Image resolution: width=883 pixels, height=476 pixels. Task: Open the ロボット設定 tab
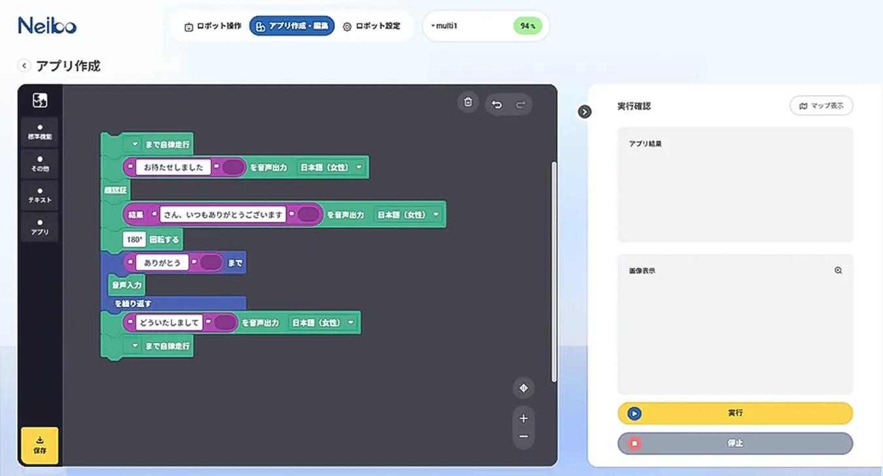point(372,27)
